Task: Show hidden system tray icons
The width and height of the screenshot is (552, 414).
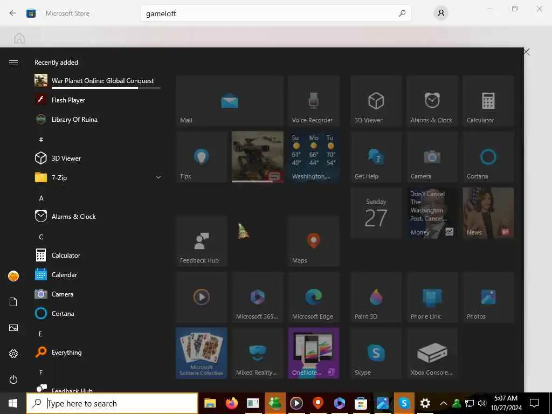Action: 444,403
